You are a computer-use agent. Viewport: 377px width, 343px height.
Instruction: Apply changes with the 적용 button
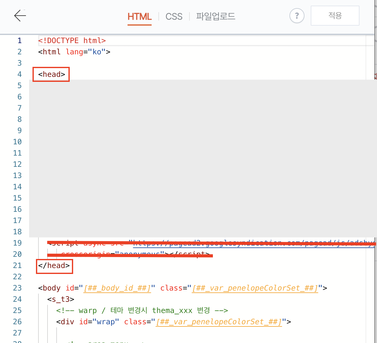pos(335,15)
